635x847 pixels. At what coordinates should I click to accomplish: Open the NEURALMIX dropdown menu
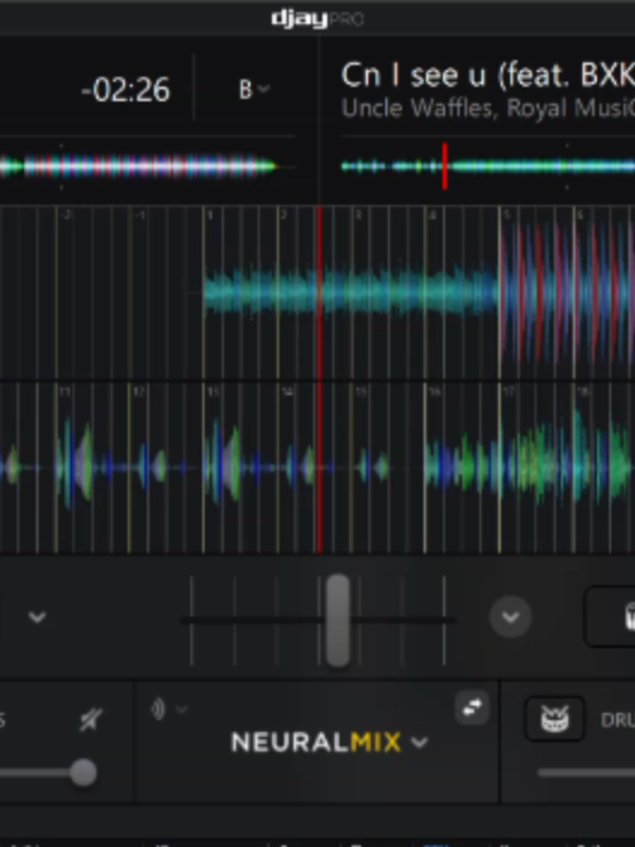(329, 742)
